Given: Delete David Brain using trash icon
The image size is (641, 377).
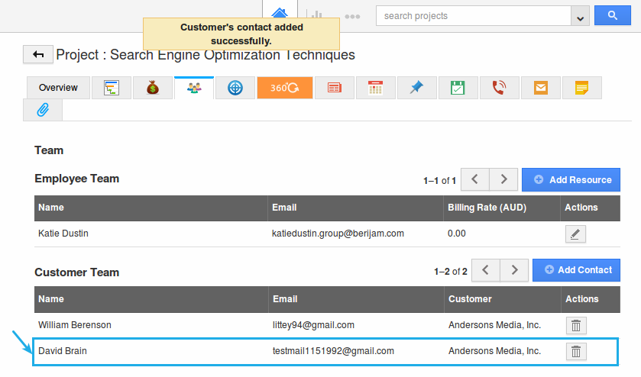Looking at the screenshot, I should tap(576, 351).
